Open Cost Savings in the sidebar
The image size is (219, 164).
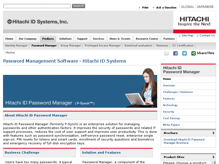tap(171, 118)
